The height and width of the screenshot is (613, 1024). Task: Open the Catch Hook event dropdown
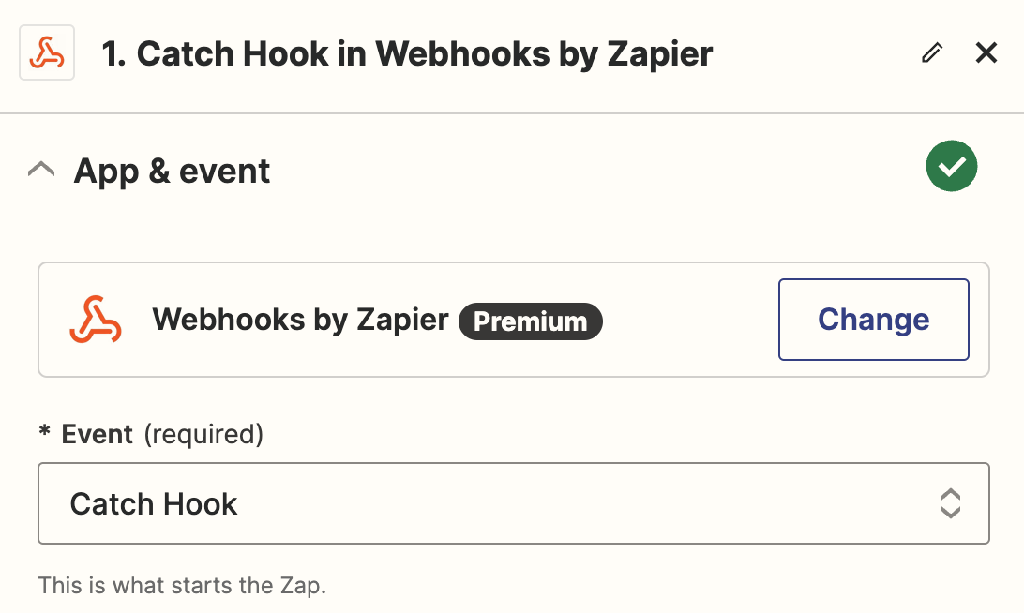(514, 503)
